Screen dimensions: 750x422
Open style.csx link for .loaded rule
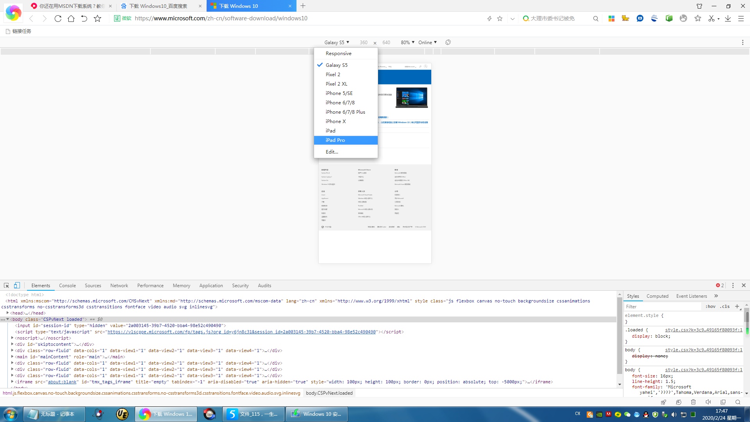coord(704,330)
